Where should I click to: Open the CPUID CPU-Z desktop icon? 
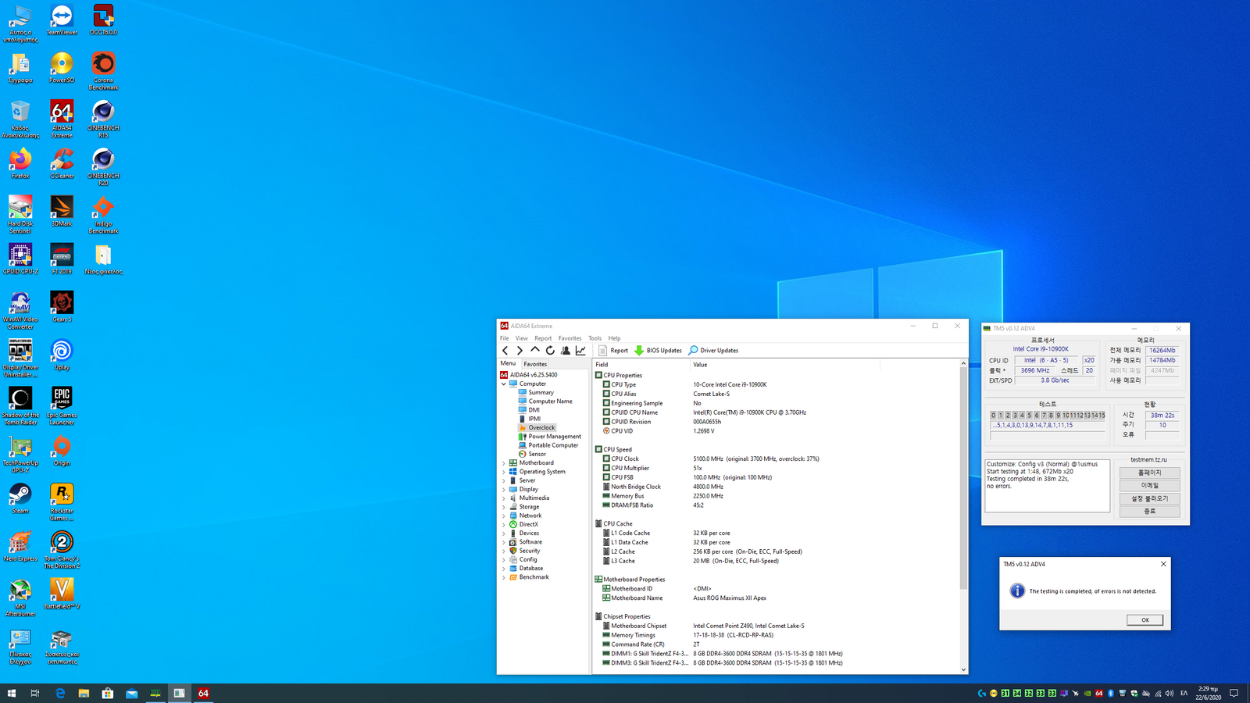(x=20, y=259)
